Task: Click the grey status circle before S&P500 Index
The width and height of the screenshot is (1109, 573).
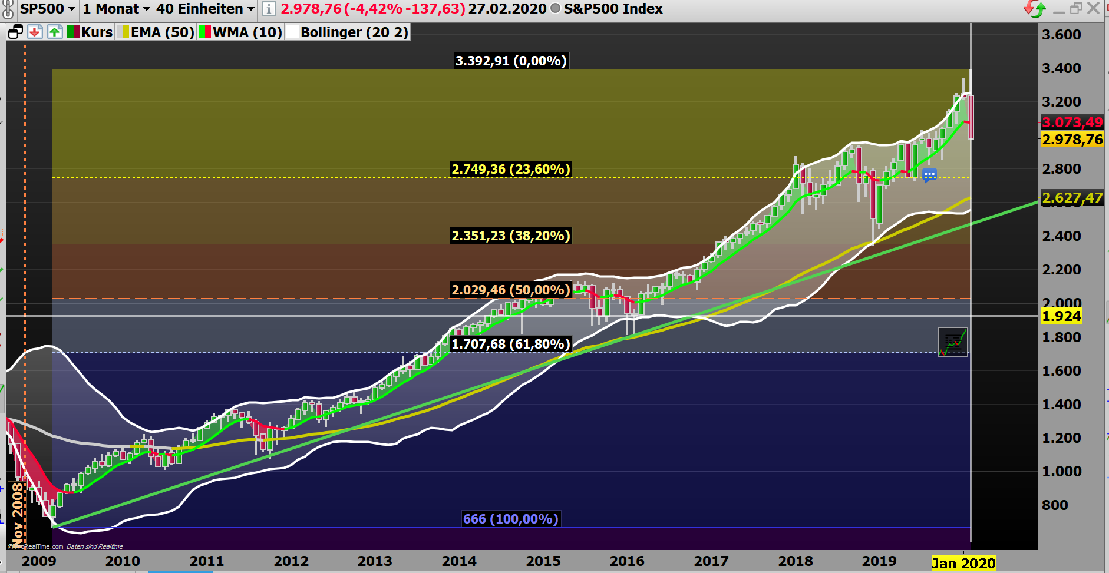Action: [x=555, y=9]
